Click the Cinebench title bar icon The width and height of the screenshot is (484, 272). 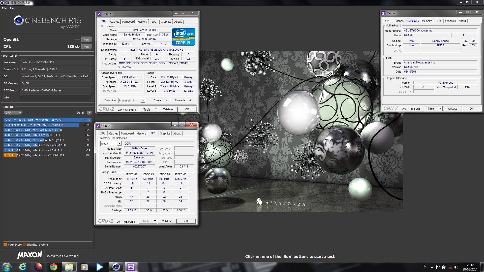(x=2, y=3)
